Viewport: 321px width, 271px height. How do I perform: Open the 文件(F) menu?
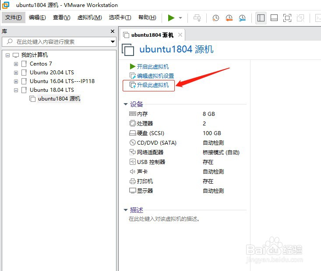coord(14,17)
